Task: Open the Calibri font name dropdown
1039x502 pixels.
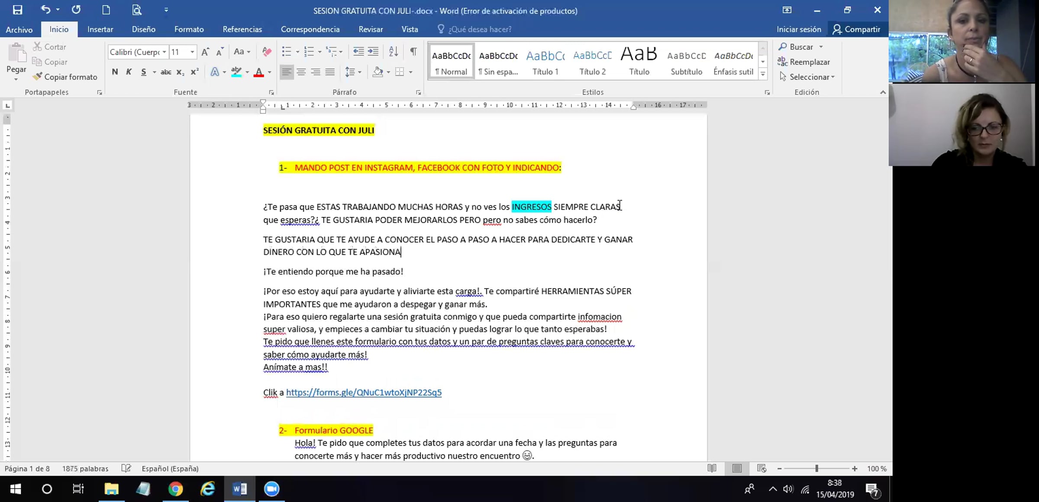Action: tap(164, 52)
